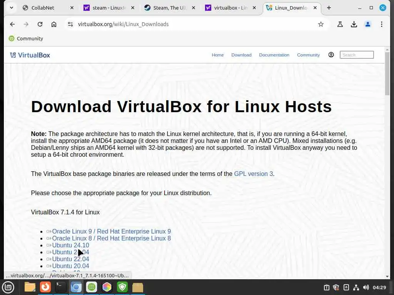Close the CollabNet tab
The width and height of the screenshot is (394, 295).
click(72, 8)
